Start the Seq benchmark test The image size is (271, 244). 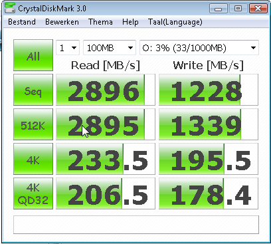click(33, 90)
